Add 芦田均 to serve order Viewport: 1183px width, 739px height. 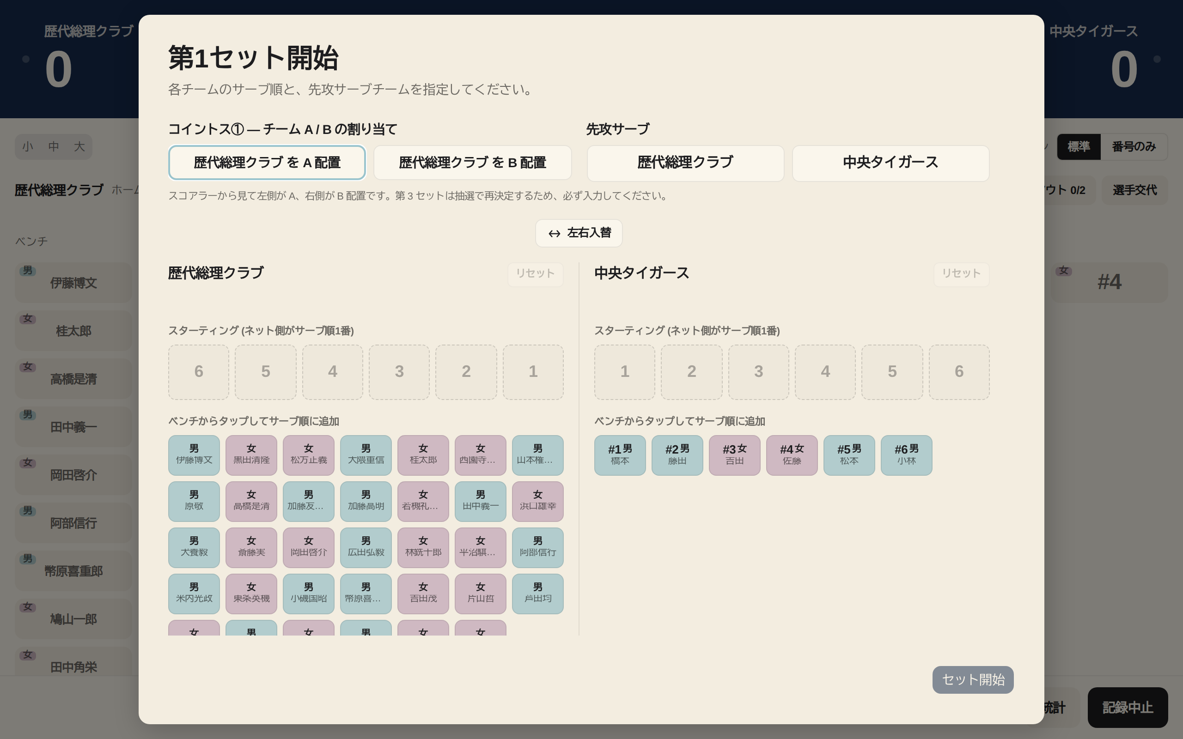tap(538, 594)
